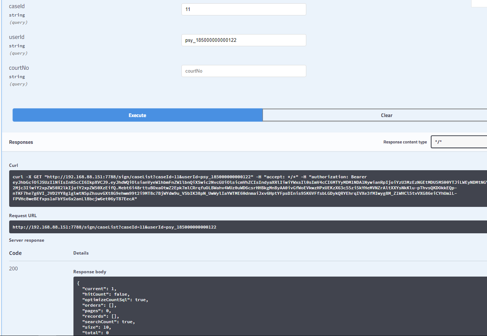487x336 pixels.
Task: Click the caseId parameter label
Action: click(x=17, y=6)
